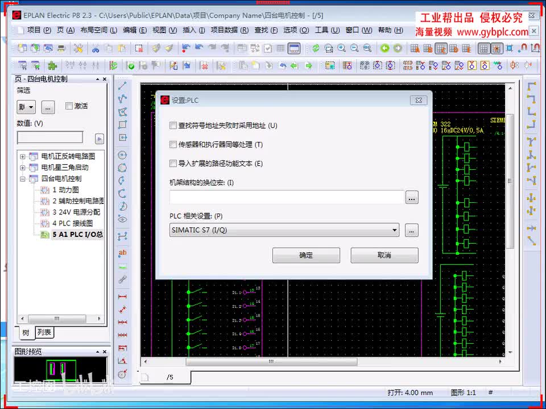Click the 图形预览 pane pin arrow
Image resolution: width=546 pixels, height=409 pixels.
(97, 352)
